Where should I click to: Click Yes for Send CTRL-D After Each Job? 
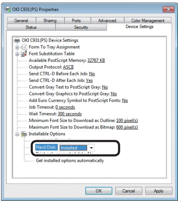89,80
